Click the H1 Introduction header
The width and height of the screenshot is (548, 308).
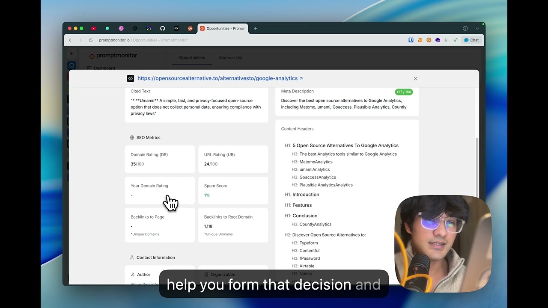tap(302, 195)
